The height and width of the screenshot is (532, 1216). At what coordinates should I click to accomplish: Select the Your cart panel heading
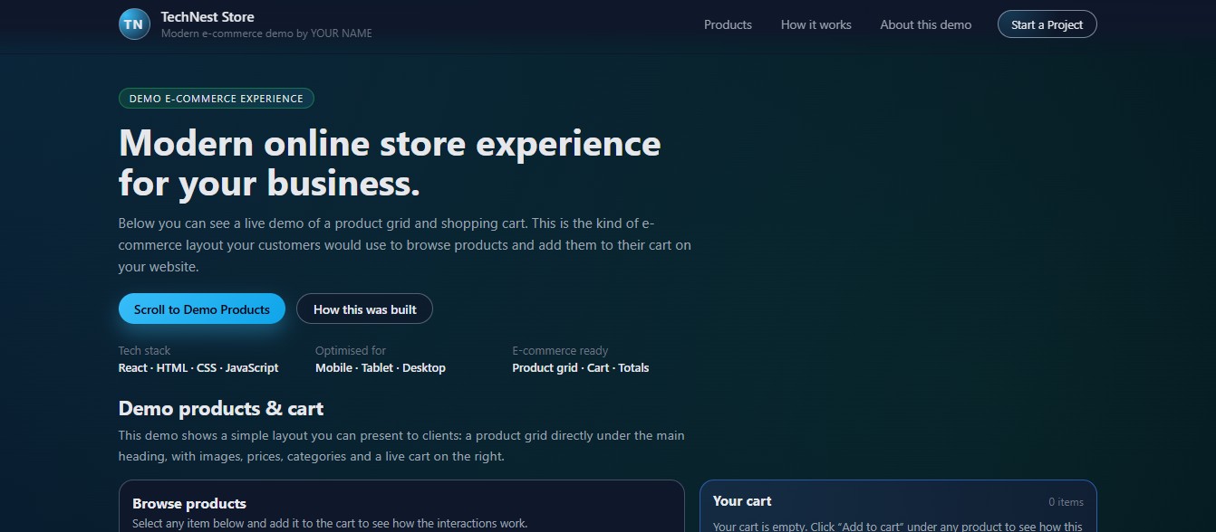pos(742,500)
